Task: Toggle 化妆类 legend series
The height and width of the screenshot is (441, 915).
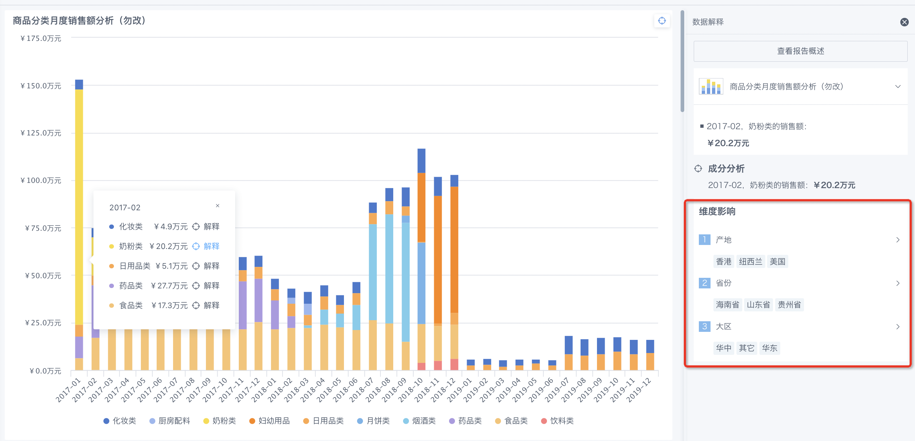Action: (120, 421)
